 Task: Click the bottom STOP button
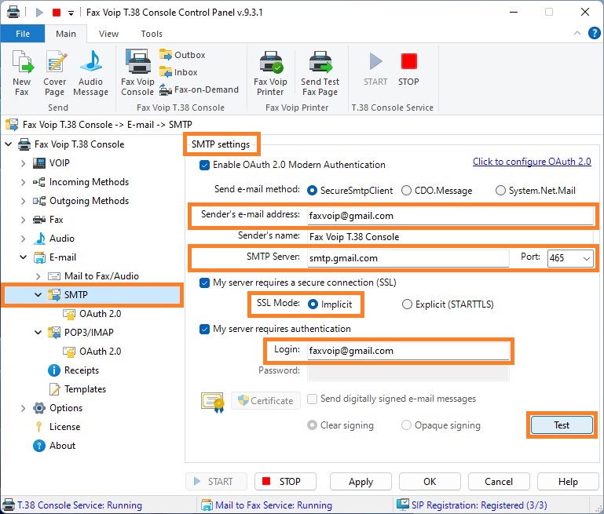tap(285, 482)
